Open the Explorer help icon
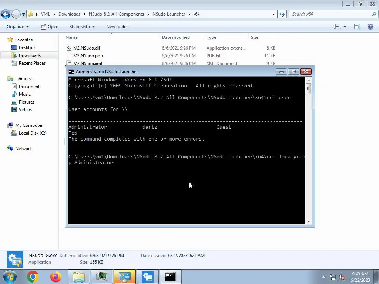Image resolution: width=379 pixels, height=284 pixels. tap(370, 27)
